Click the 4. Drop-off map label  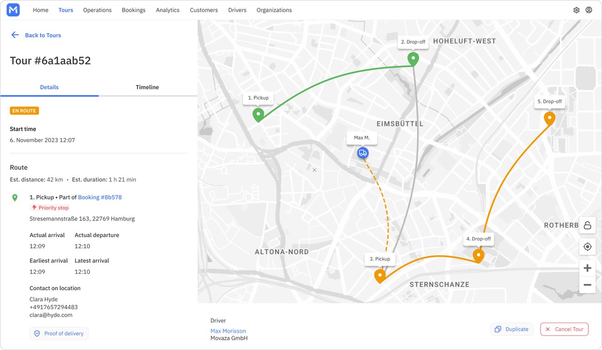[478, 239]
